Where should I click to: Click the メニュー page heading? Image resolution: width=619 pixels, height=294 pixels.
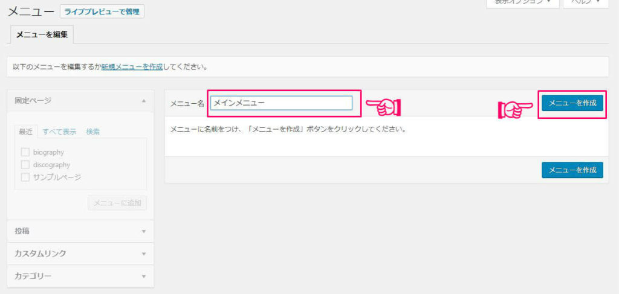31,11
